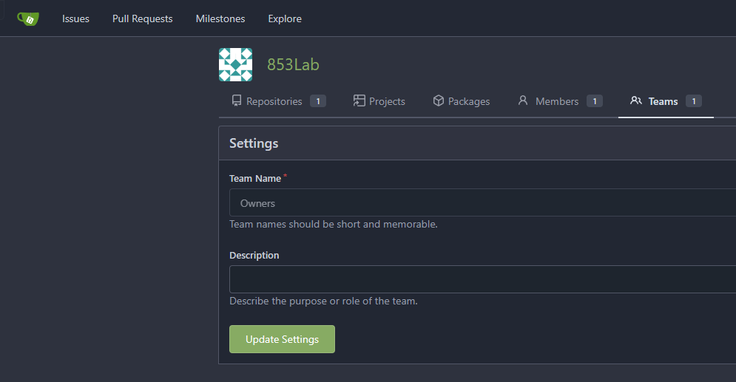This screenshot has width=736, height=382.
Task: Open the 853Lab organization name link
Action: tap(293, 65)
